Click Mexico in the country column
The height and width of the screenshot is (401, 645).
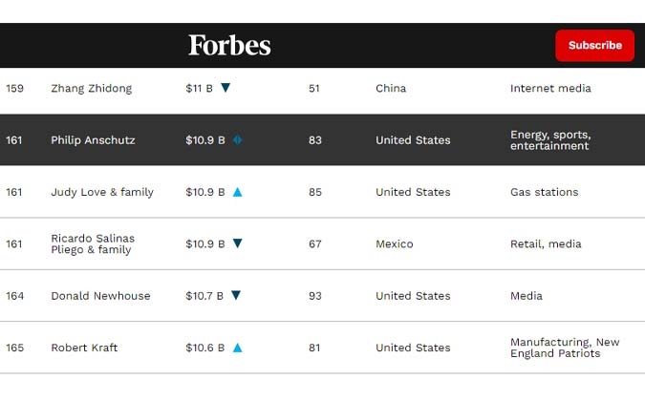click(x=394, y=244)
